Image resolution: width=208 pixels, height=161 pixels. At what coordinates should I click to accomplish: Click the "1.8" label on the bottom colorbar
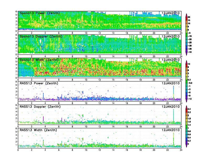click(x=189, y=118)
